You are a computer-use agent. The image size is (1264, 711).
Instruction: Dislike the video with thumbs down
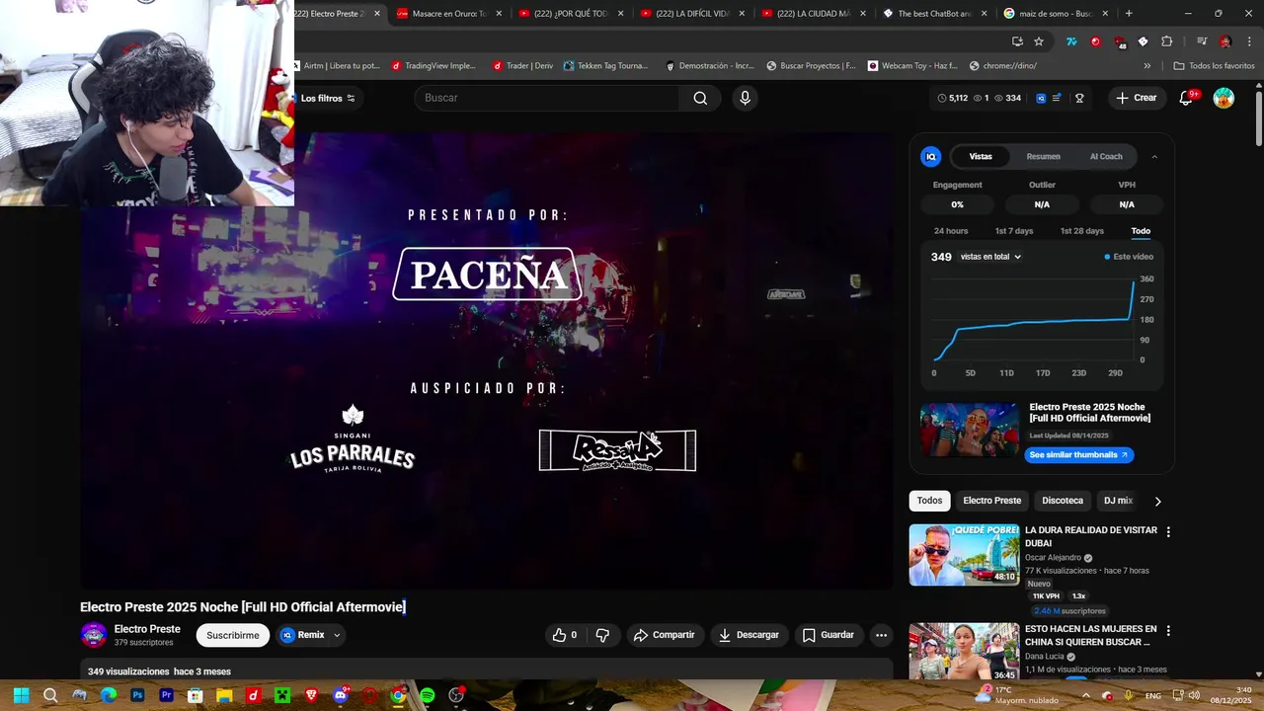point(602,635)
